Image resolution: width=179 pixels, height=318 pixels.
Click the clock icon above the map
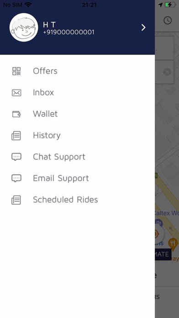pos(168,21)
